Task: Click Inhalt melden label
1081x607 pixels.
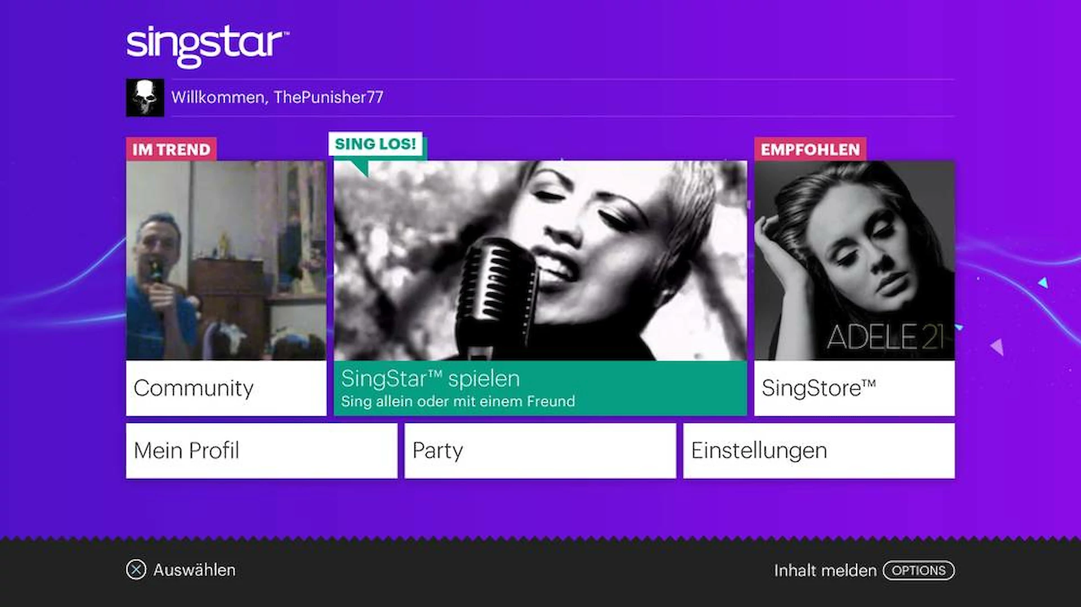Action: coord(825,570)
